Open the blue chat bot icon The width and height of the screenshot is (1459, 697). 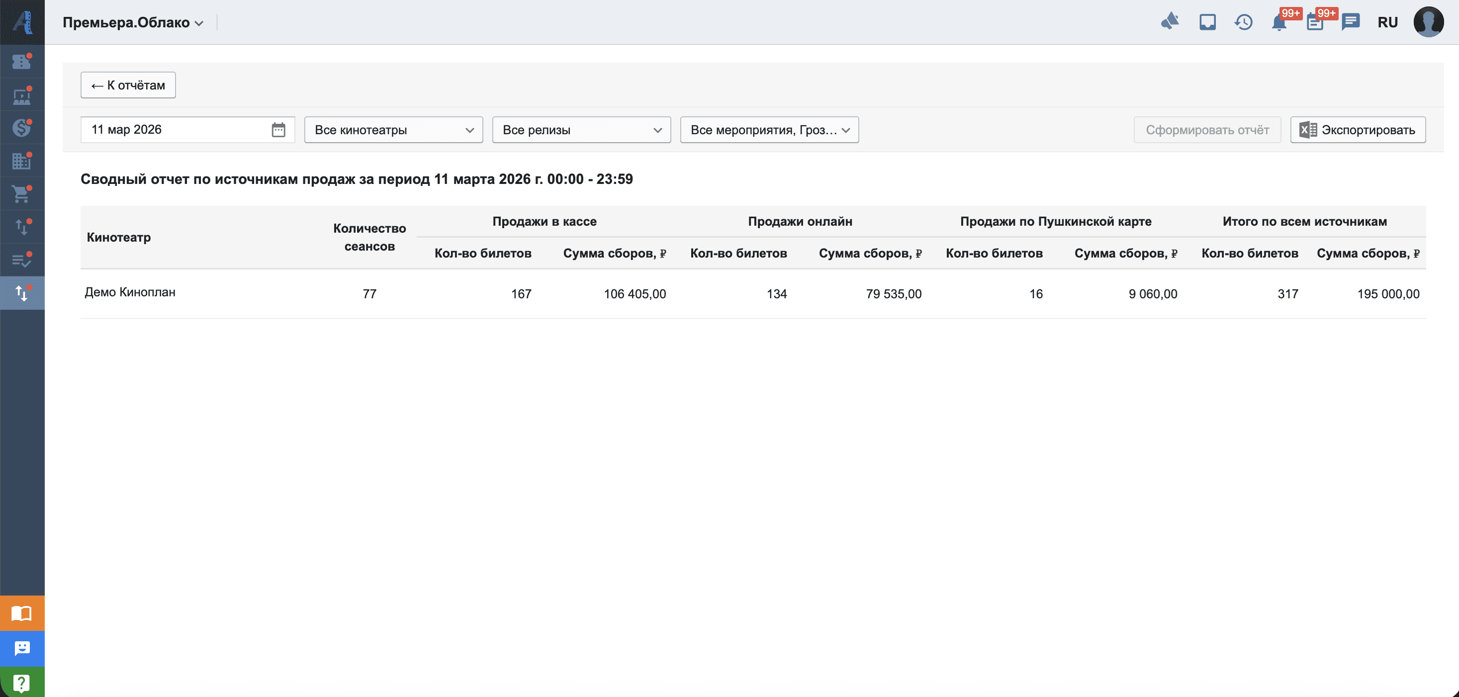22,648
